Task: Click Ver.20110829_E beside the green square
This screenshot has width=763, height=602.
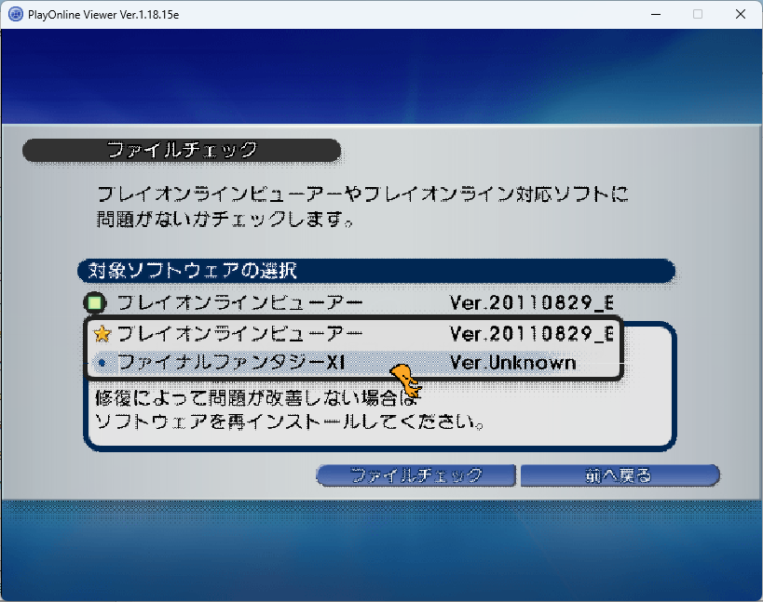Action: pyautogui.click(x=531, y=303)
